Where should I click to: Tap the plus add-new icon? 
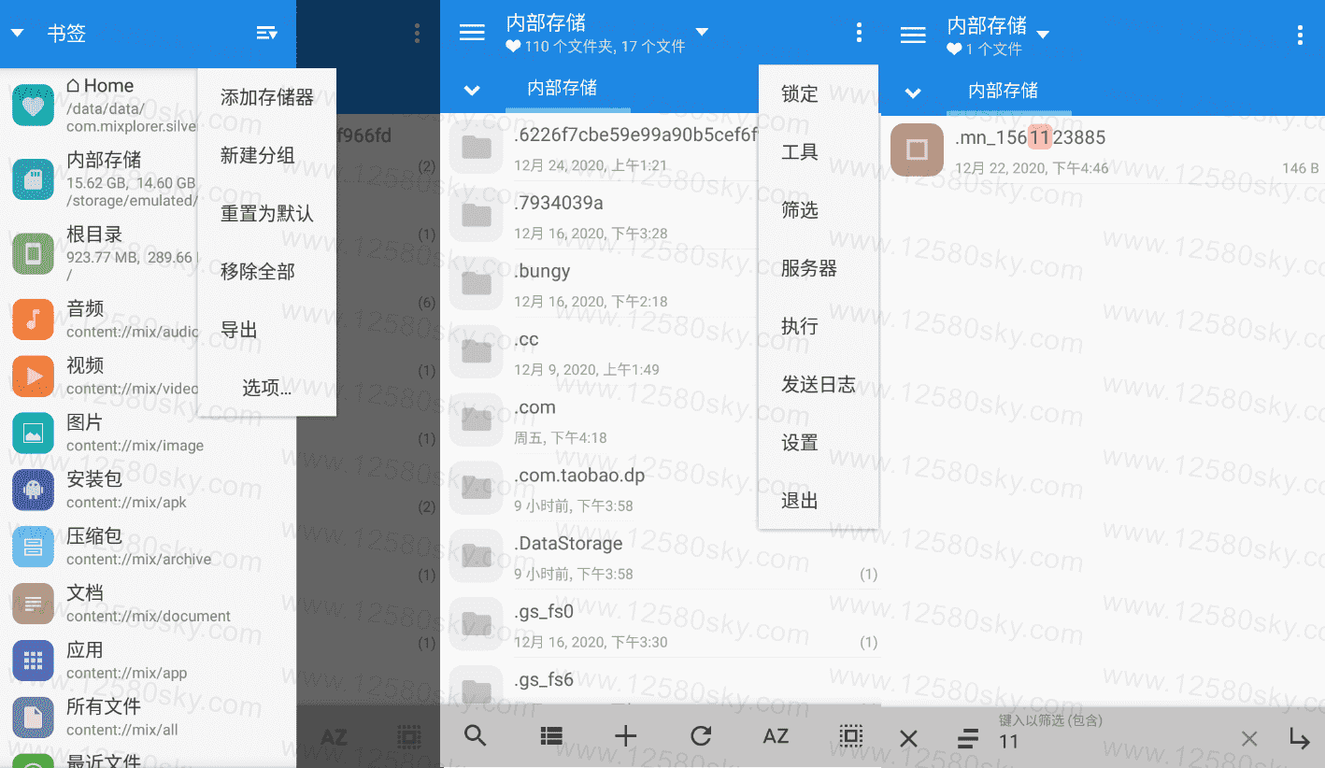(625, 736)
